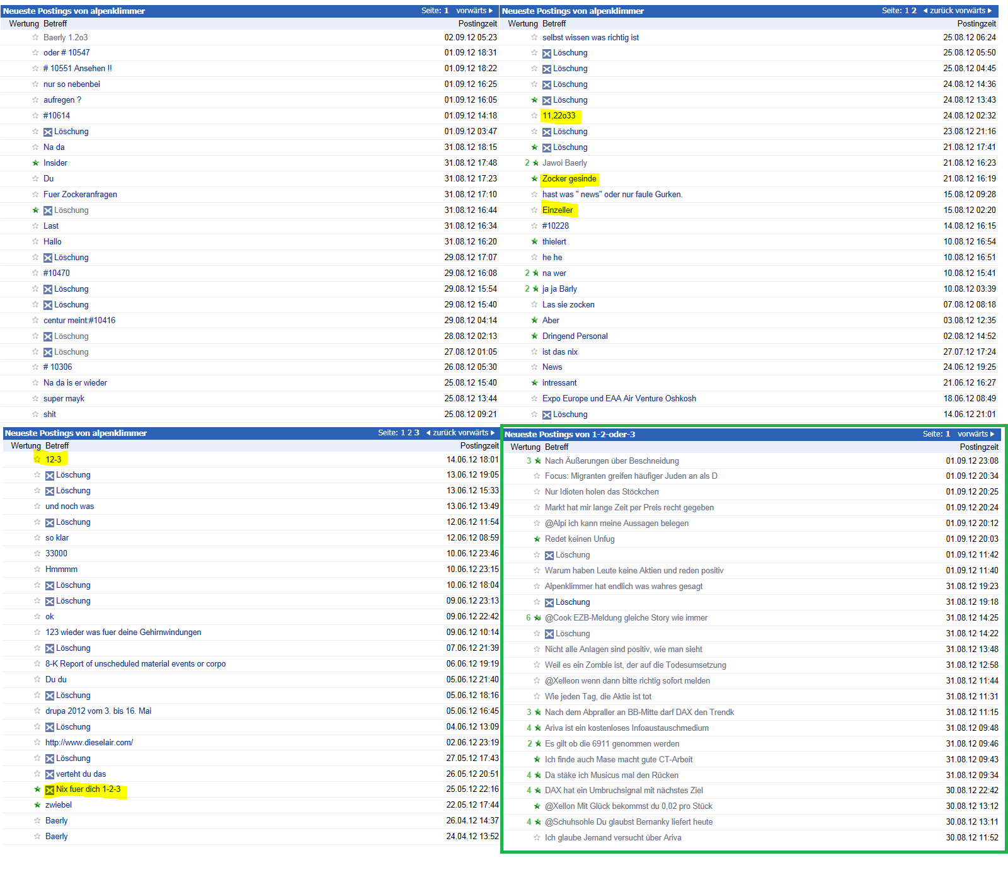Click "Wertung" column header in the 1-2-oder-3 panel
This screenshot has height=882, width=1008.
(x=525, y=447)
